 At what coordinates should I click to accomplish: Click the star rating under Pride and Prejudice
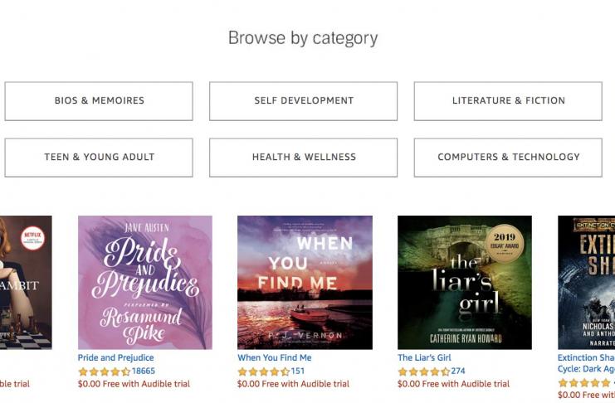coord(104,371)
